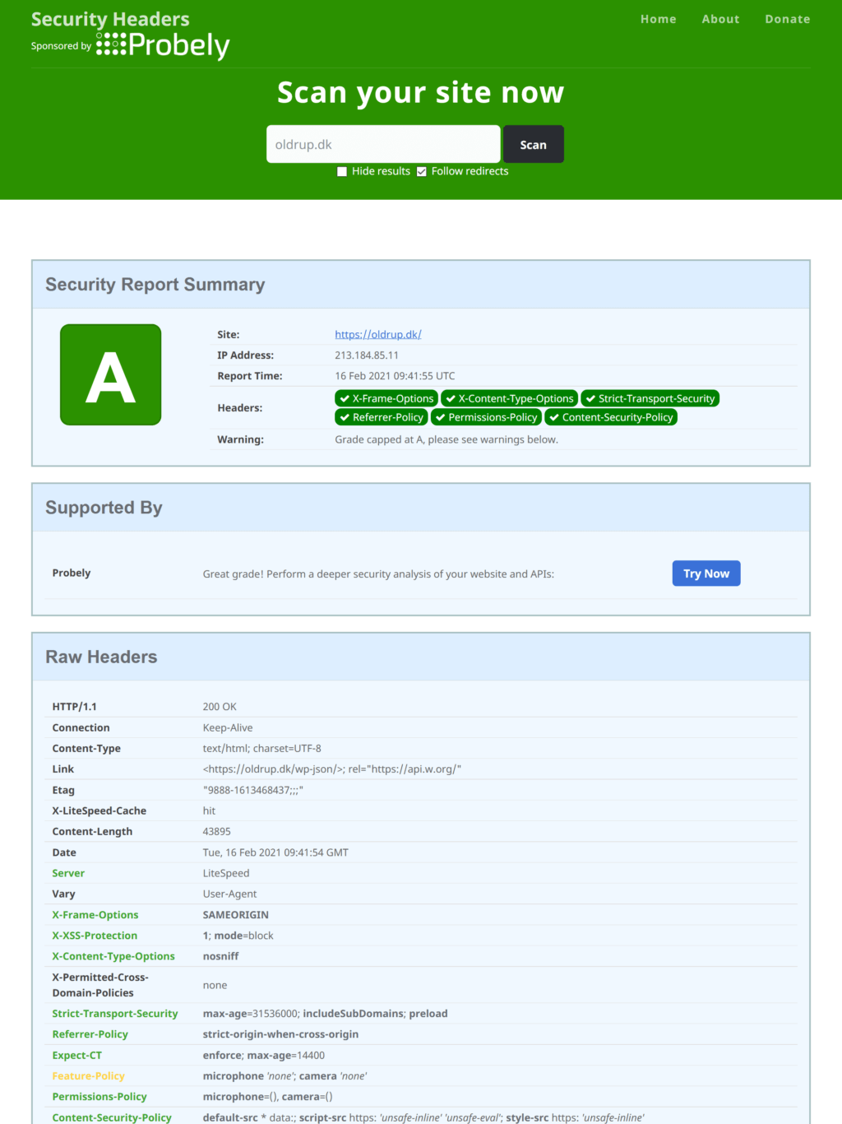The height and width of the screenshot is (1124, 842).
Task: Select the LiteSpeed server value
Action: coord(226,873)
